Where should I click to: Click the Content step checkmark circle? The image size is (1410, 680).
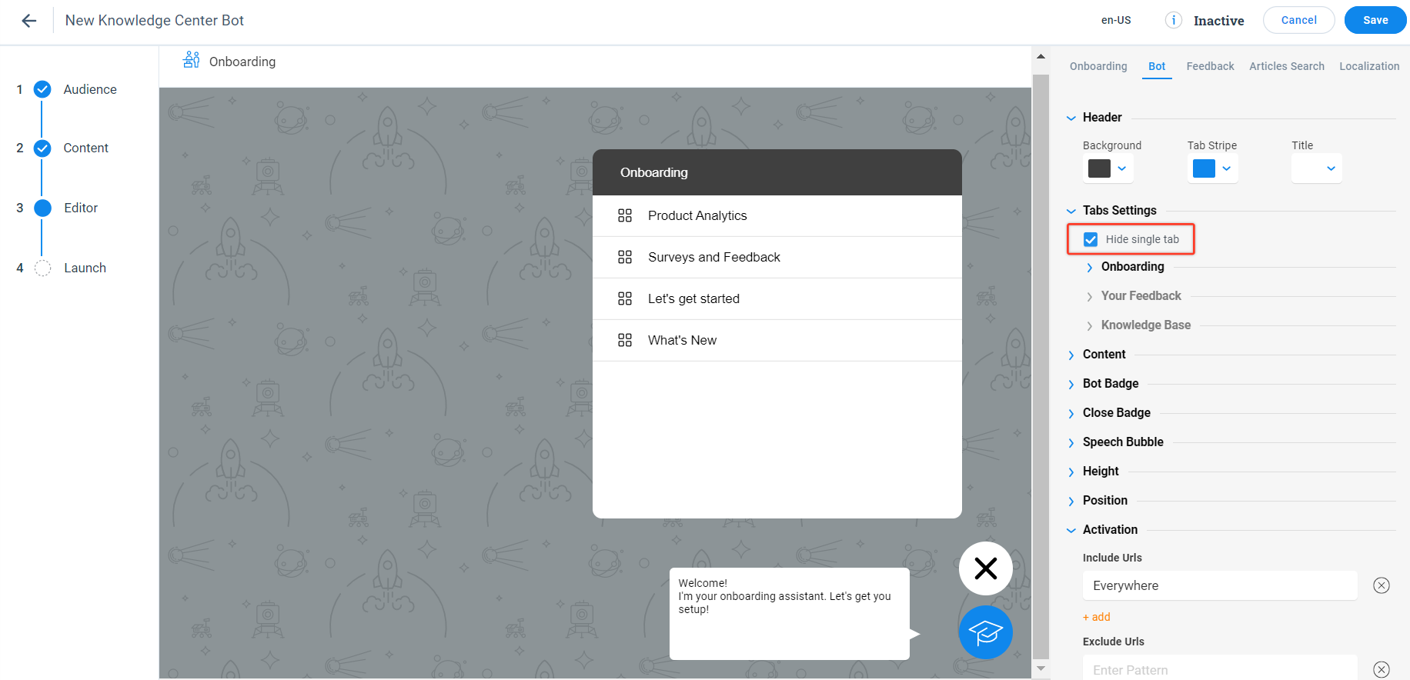coord(43,148)
